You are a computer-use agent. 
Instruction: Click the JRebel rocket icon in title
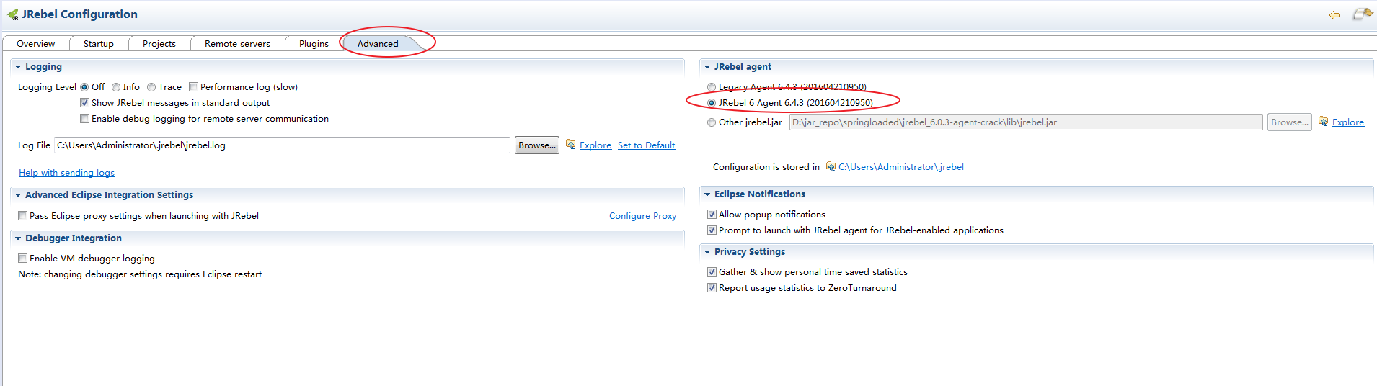pyautogui.click(x=12, y=14)
